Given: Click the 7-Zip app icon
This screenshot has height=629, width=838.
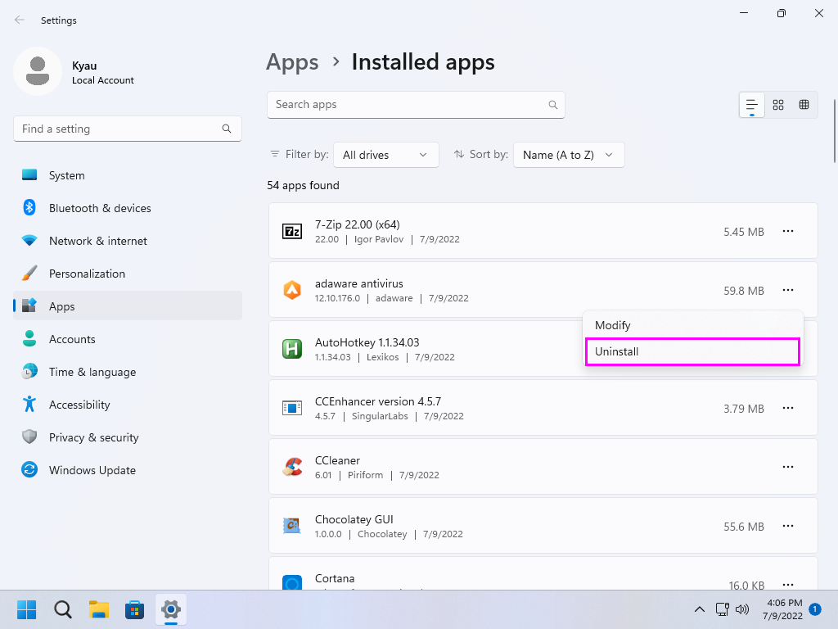Looking at the screenshot, I should tap(292, 231).
